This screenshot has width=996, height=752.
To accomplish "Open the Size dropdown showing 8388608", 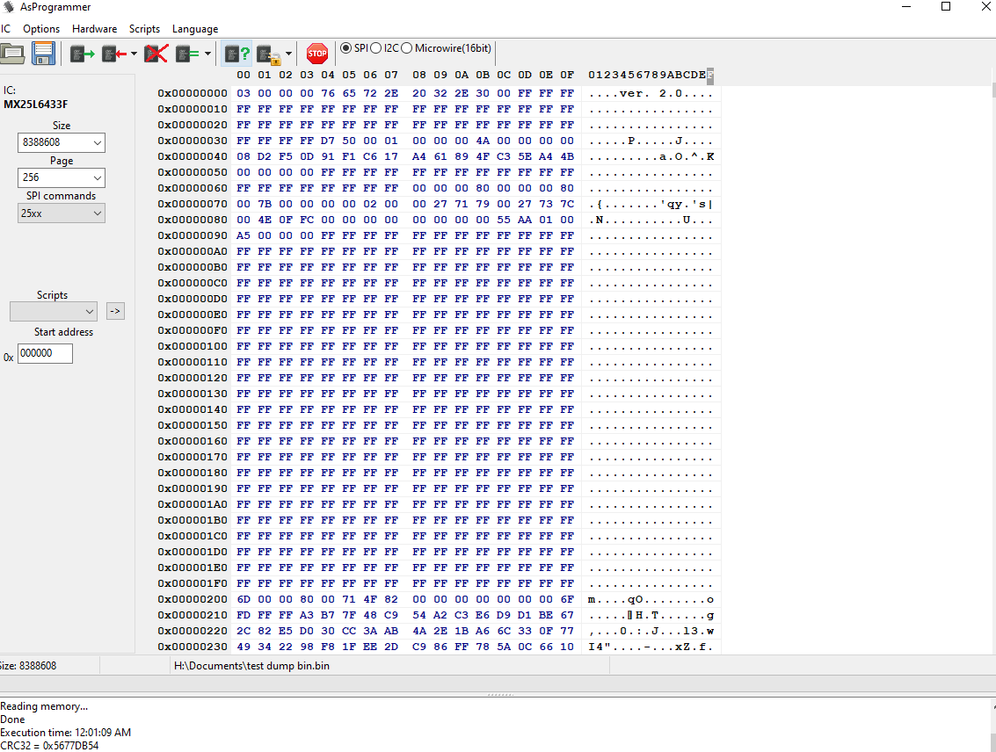I will click(62, 142).
